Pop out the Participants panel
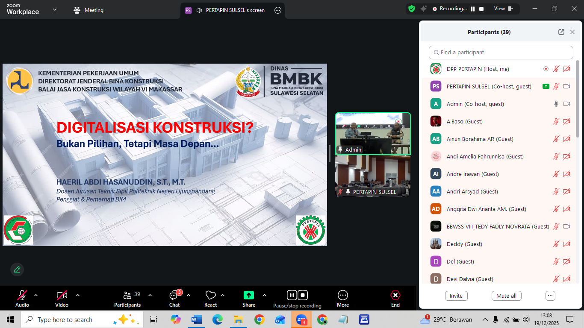This screenshot has width=584, height=328. pyautogui.click(x=561, y=32)
